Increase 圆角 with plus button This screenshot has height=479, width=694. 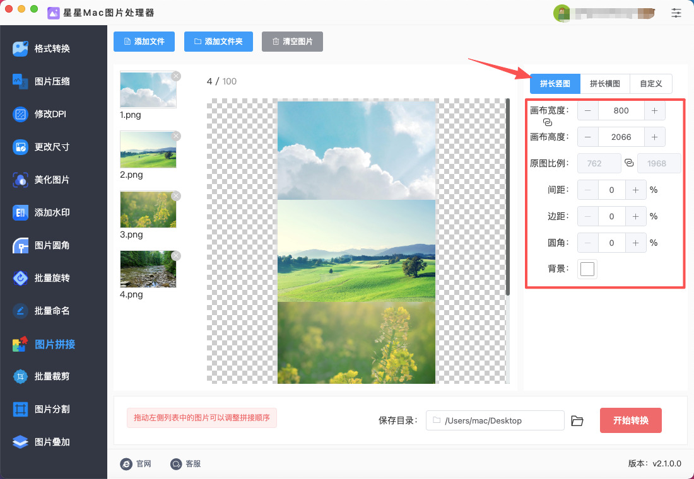[635, 243]
